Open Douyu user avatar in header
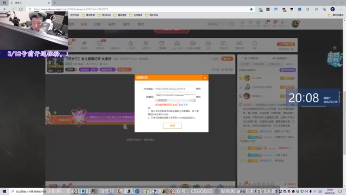This screenshot has height=195, width=346. click(295, 24)
